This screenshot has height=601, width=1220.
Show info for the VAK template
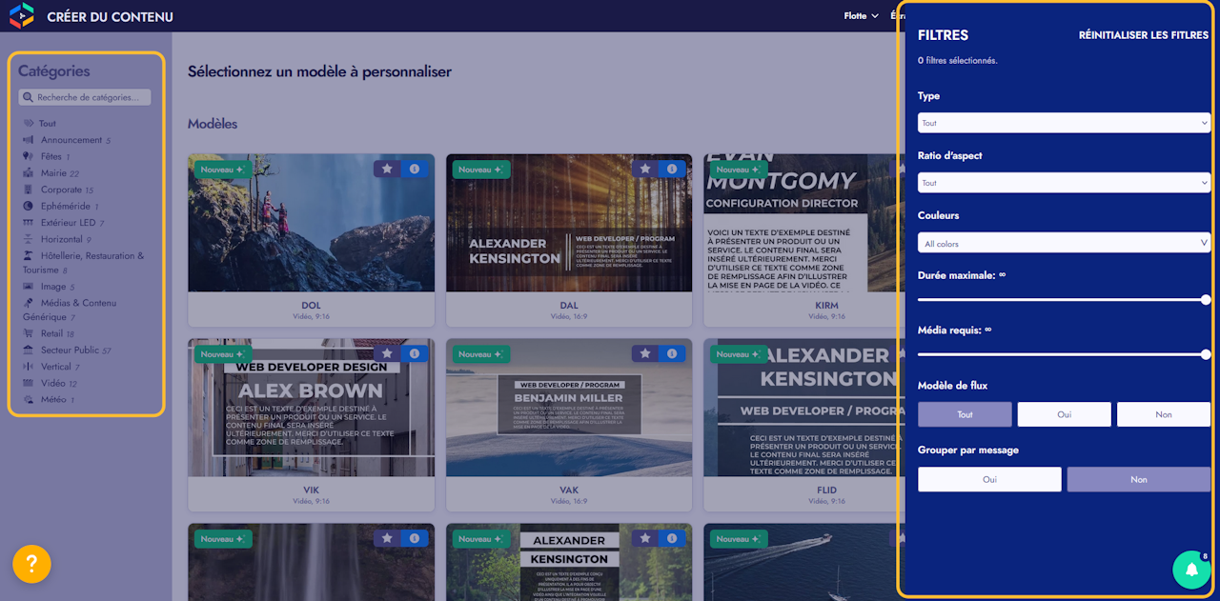(x=673, y=353)
